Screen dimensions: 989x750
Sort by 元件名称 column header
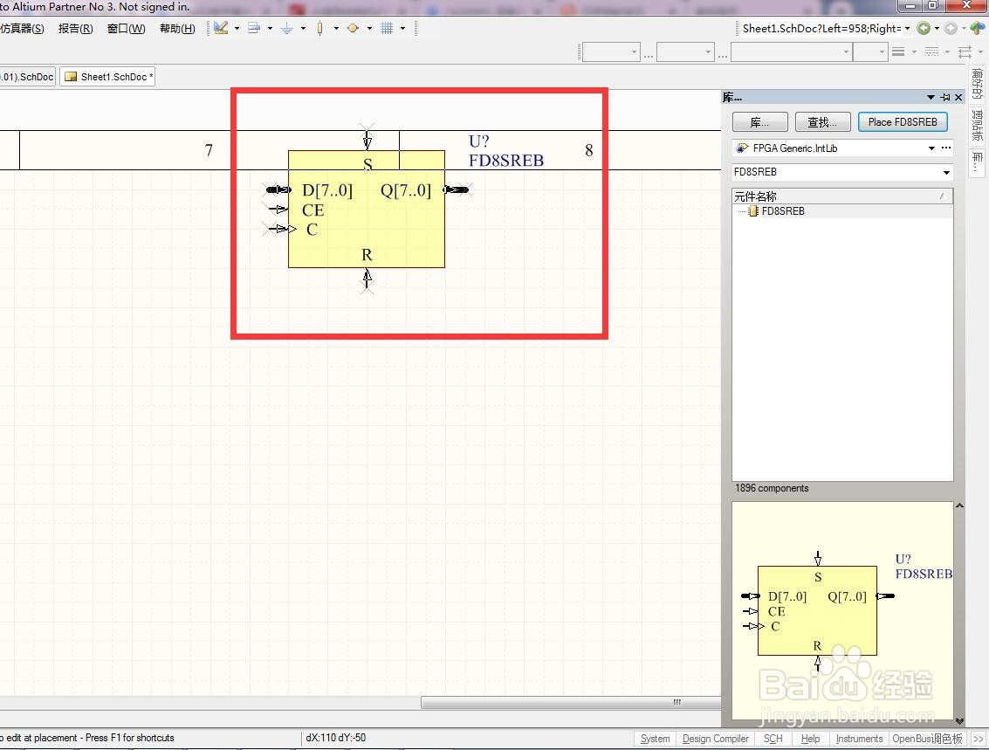click(x=842, y=196)
